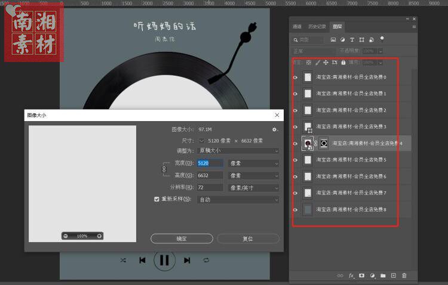Create new fill or adjustment layer

372,275
